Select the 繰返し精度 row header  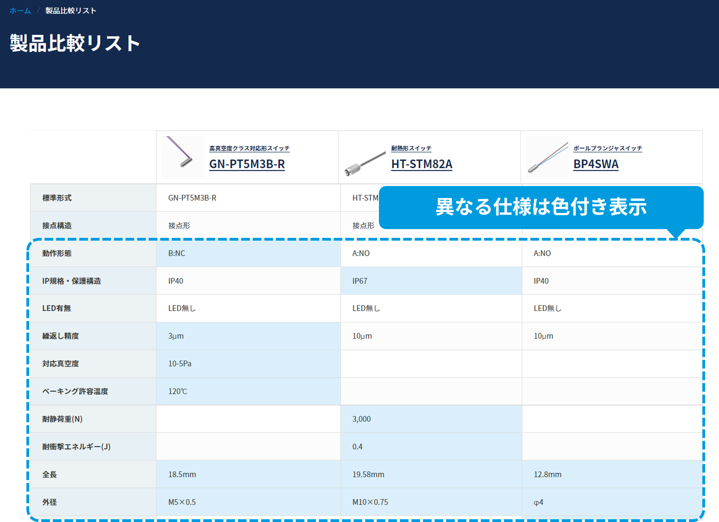[x=93, y=336]
